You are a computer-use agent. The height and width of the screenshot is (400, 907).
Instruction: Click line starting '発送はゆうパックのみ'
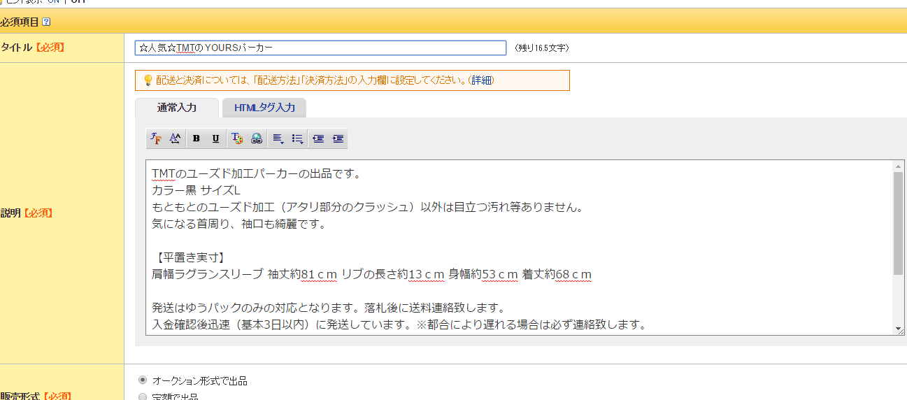point(328,308)
